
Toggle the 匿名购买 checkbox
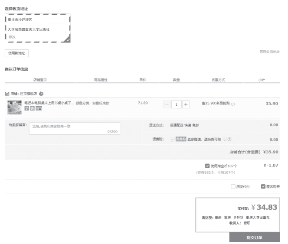(x=263, y=186)
